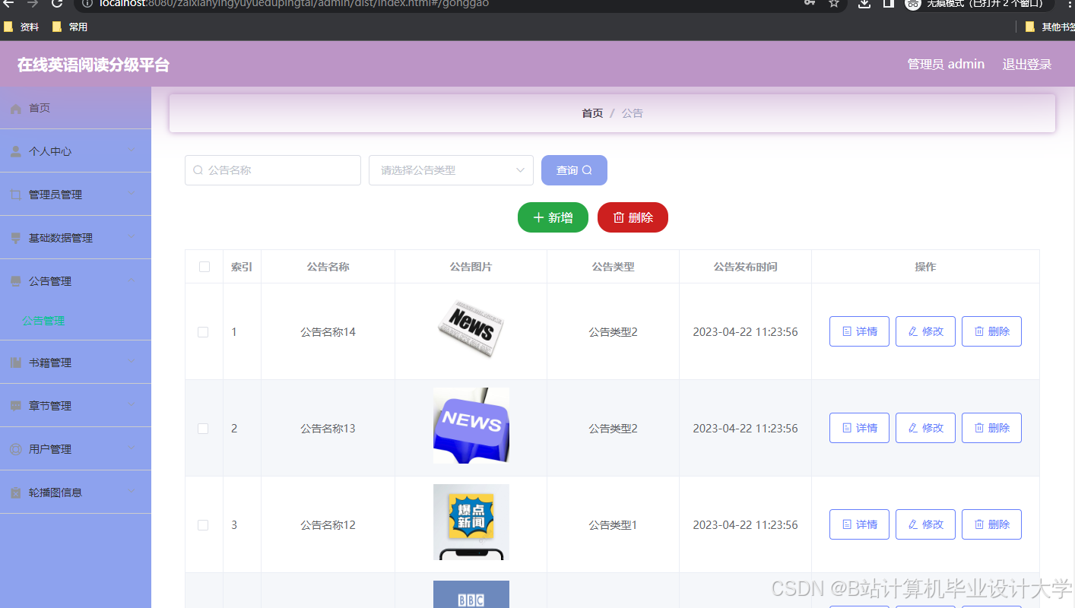Click the person icon beside 个人中心
1075x608 pixels.
click(16, 151)
